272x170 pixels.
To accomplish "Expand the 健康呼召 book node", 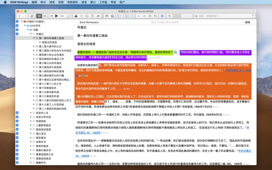I will [x=31, y=163].
